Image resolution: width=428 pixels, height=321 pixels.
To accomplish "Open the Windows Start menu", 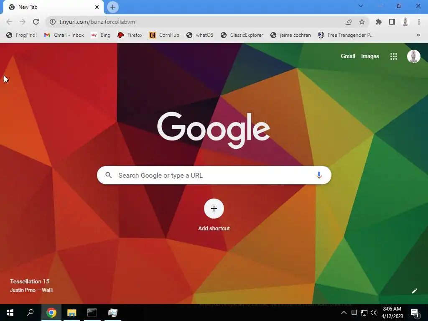I will (10, 313).
